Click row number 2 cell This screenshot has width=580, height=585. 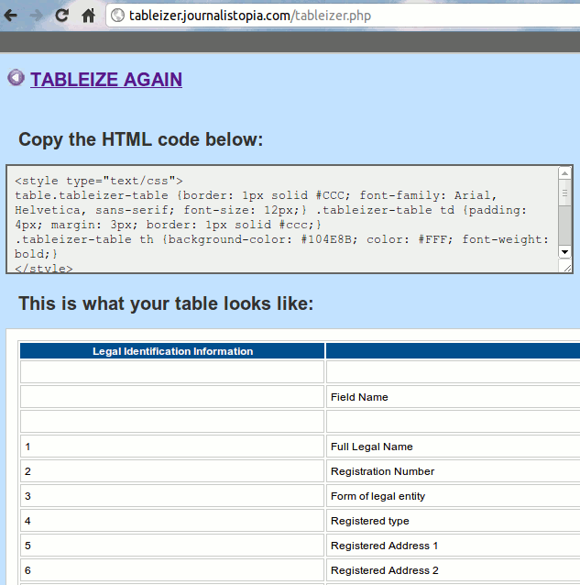click(172, 471)
